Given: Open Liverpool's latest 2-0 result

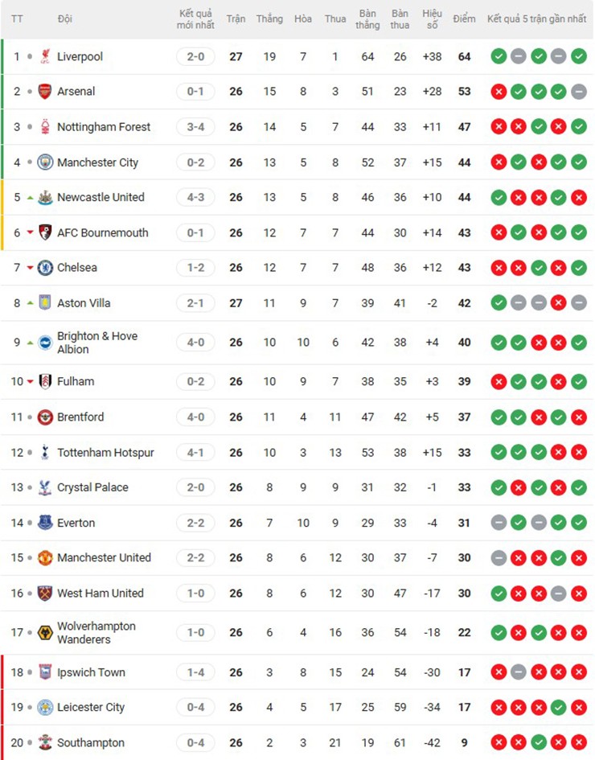Looking at the screenshot, I should click(195, 56).
